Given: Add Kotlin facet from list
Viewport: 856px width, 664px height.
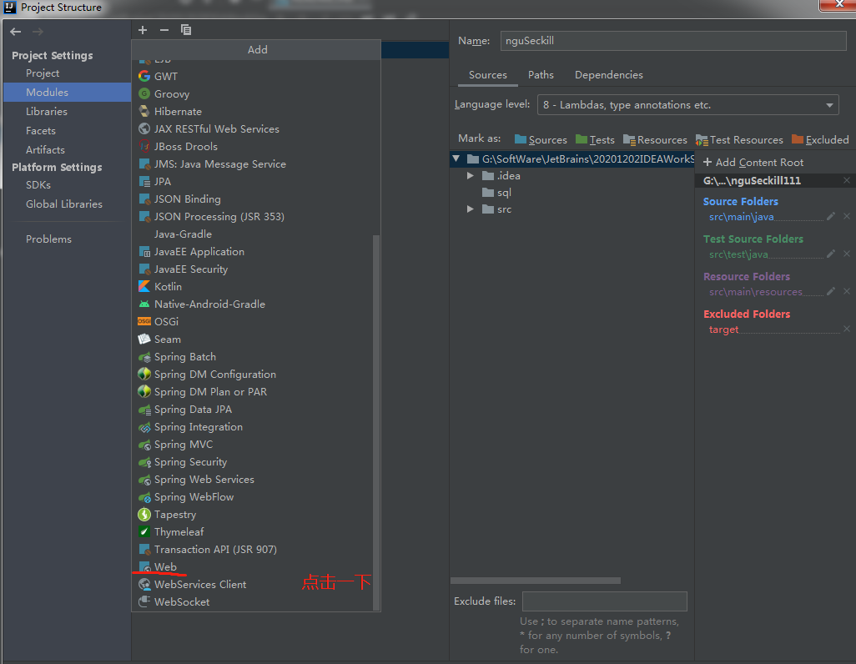Looking at the screenshot, I should pos(256,287).
